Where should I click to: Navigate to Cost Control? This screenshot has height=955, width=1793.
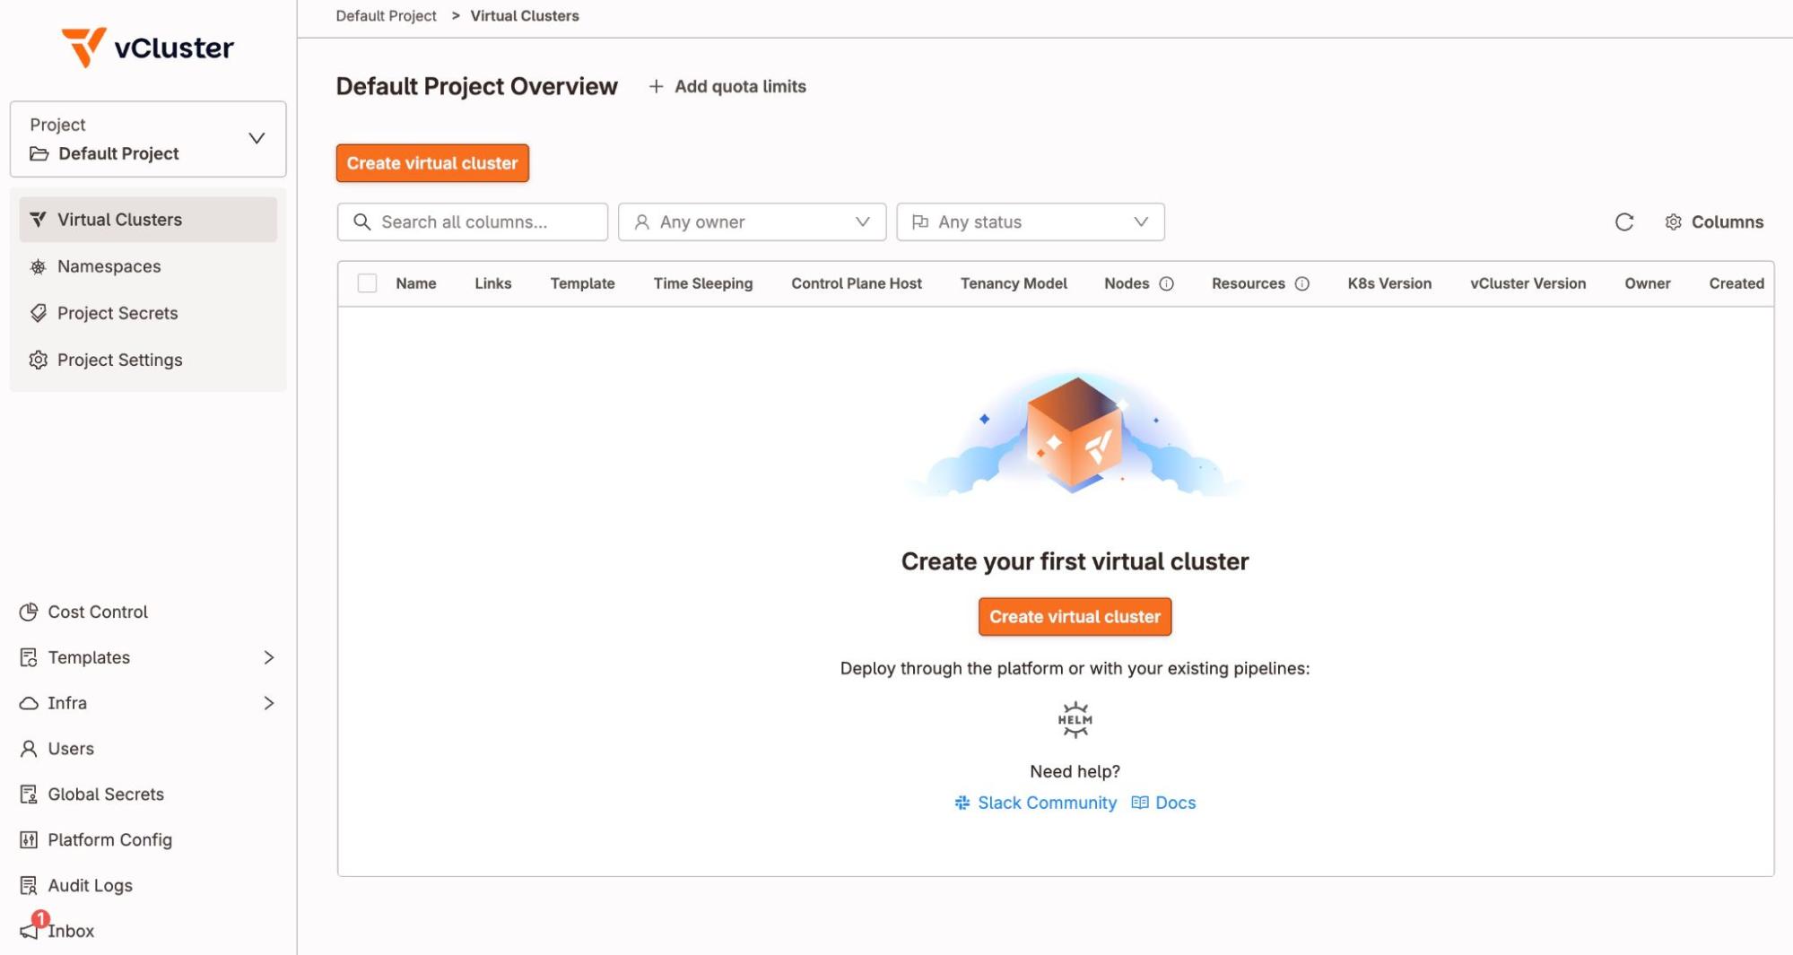coord(98,612)
